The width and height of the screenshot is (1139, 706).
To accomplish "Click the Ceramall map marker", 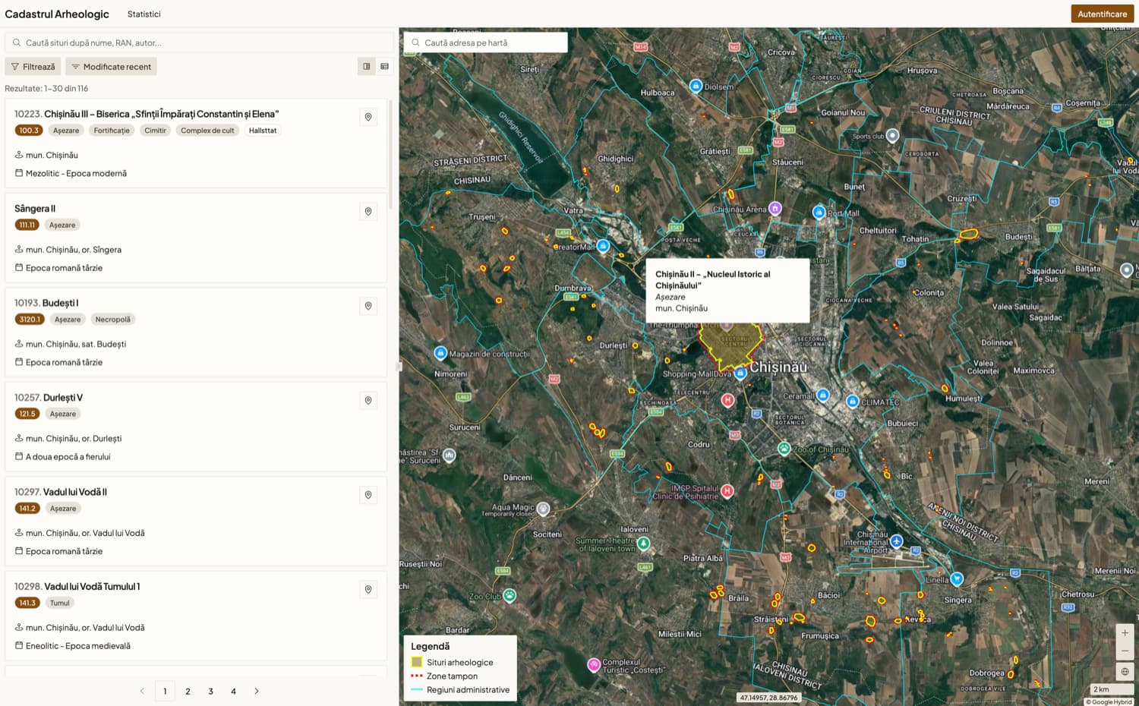I will pos(823,395).
